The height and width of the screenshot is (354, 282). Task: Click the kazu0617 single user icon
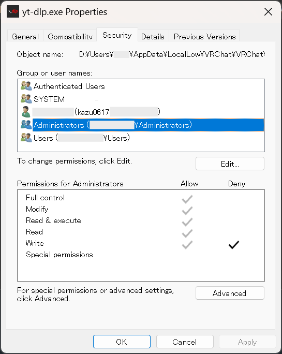[26, 112]
